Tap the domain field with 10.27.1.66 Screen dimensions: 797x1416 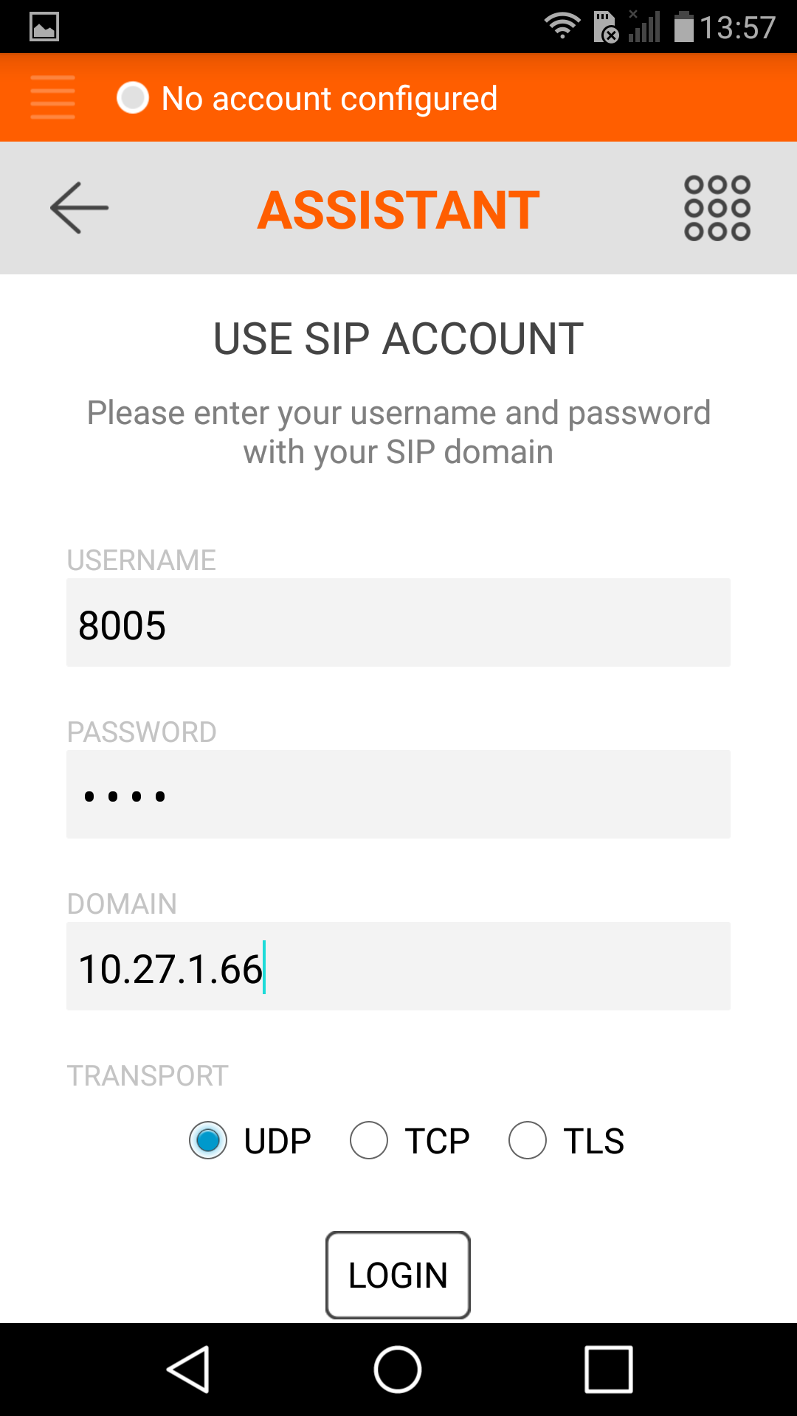398,966
